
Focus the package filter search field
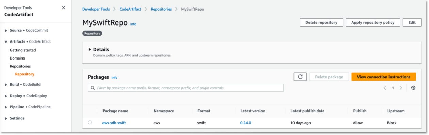186,88
